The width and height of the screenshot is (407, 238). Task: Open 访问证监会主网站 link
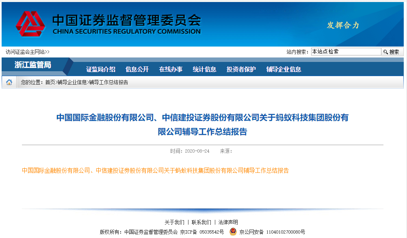(x=28, y=52)
